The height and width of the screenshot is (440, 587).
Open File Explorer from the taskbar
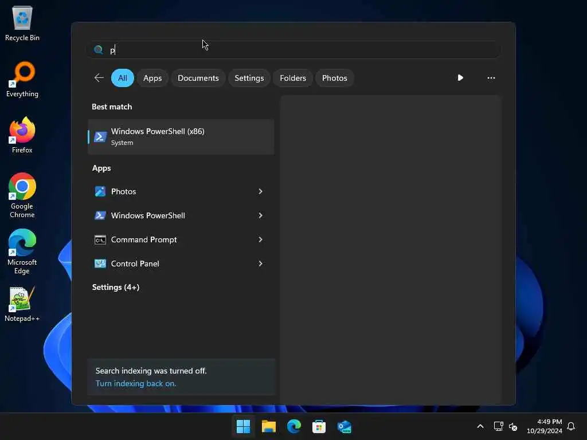[x=269, y=426]
